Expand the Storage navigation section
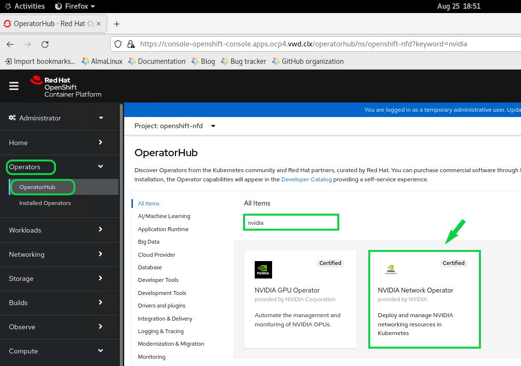 pyautogui.click(x=59, y=278)
